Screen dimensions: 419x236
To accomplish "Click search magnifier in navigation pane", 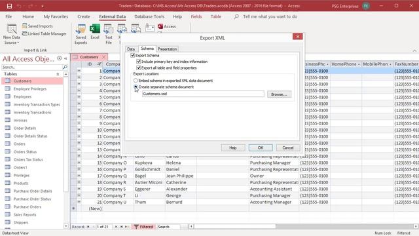I will tap(65, 67).
